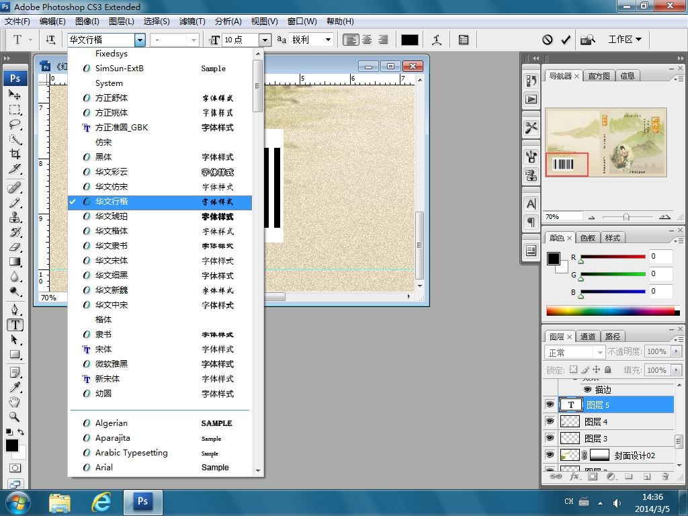Cancel current text edits icon
Screen dimensions: 688x516
coord(548,40)
